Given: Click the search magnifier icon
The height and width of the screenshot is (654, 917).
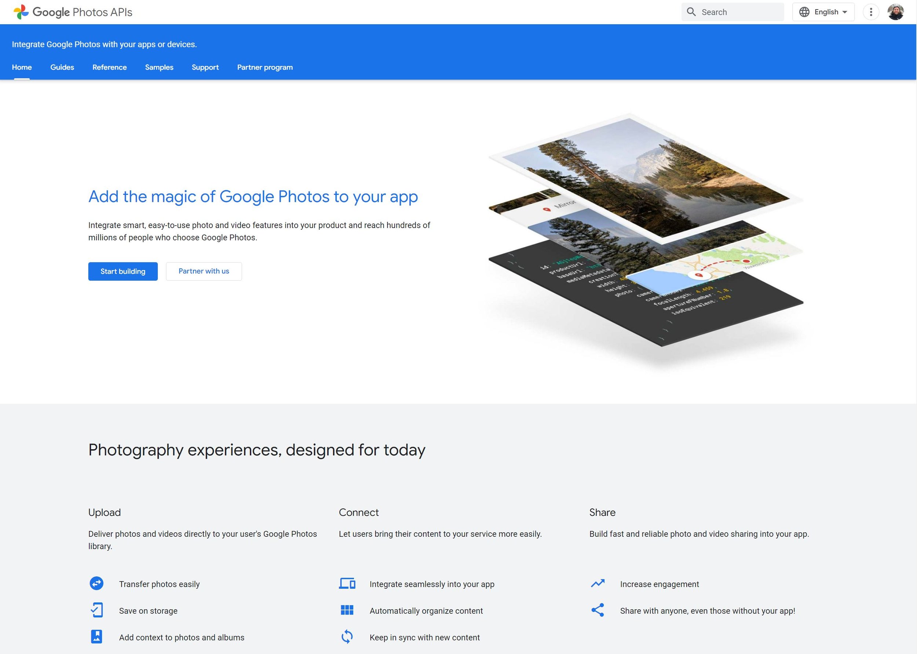Looking at the screenshot, I should click(x=691, y=12).
